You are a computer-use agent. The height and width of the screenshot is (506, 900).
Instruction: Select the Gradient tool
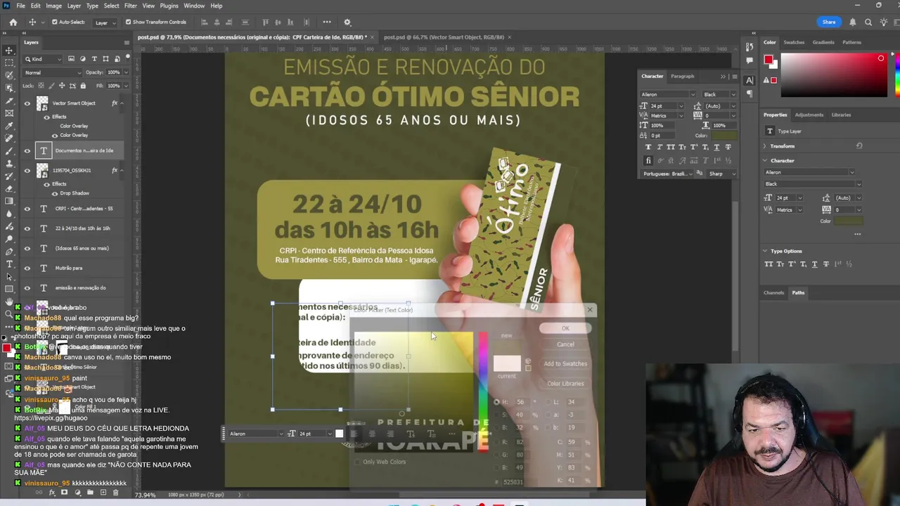9,201
